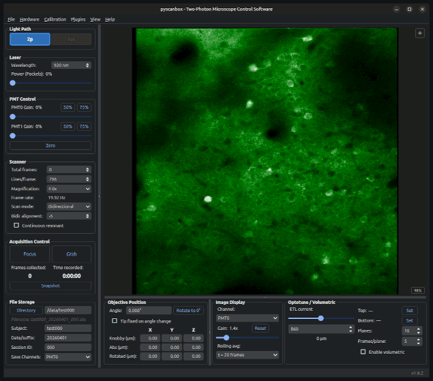Toggle Tip fixed on angle change

point(115,320)
